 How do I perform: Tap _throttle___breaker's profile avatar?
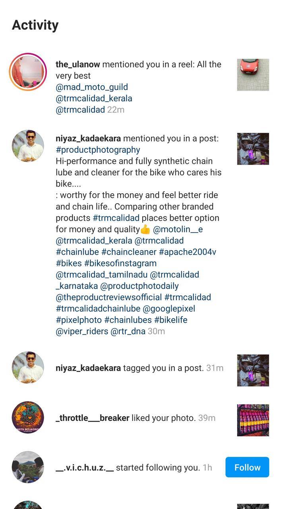[28, 417]
